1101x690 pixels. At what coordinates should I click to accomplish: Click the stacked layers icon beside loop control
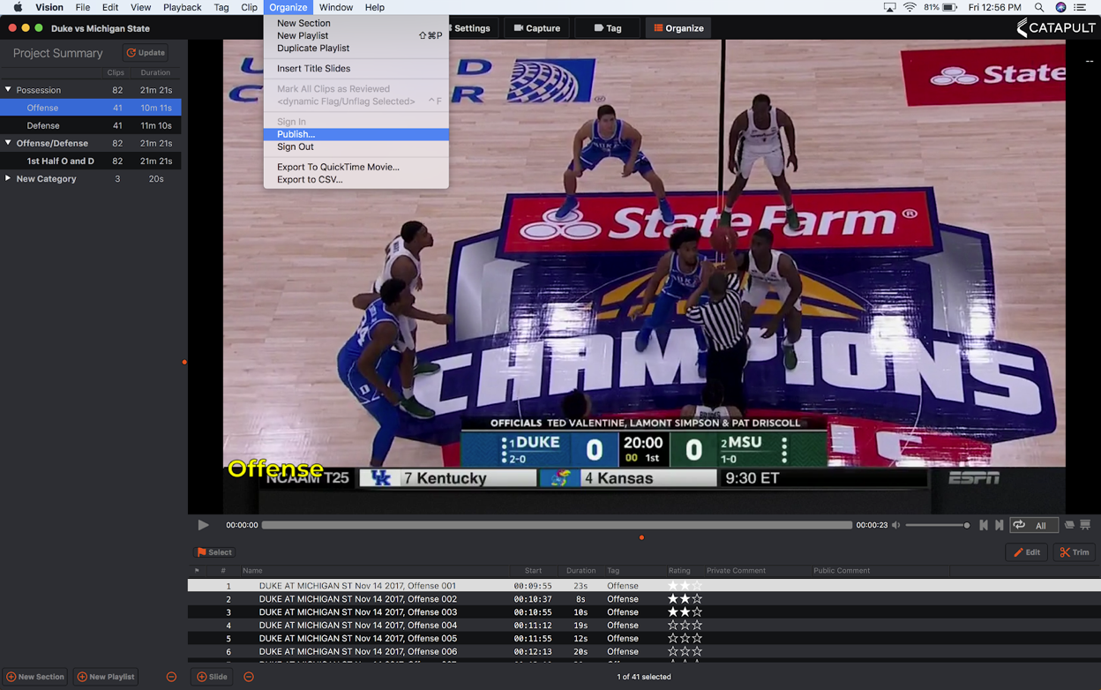tap(1069, 525)
